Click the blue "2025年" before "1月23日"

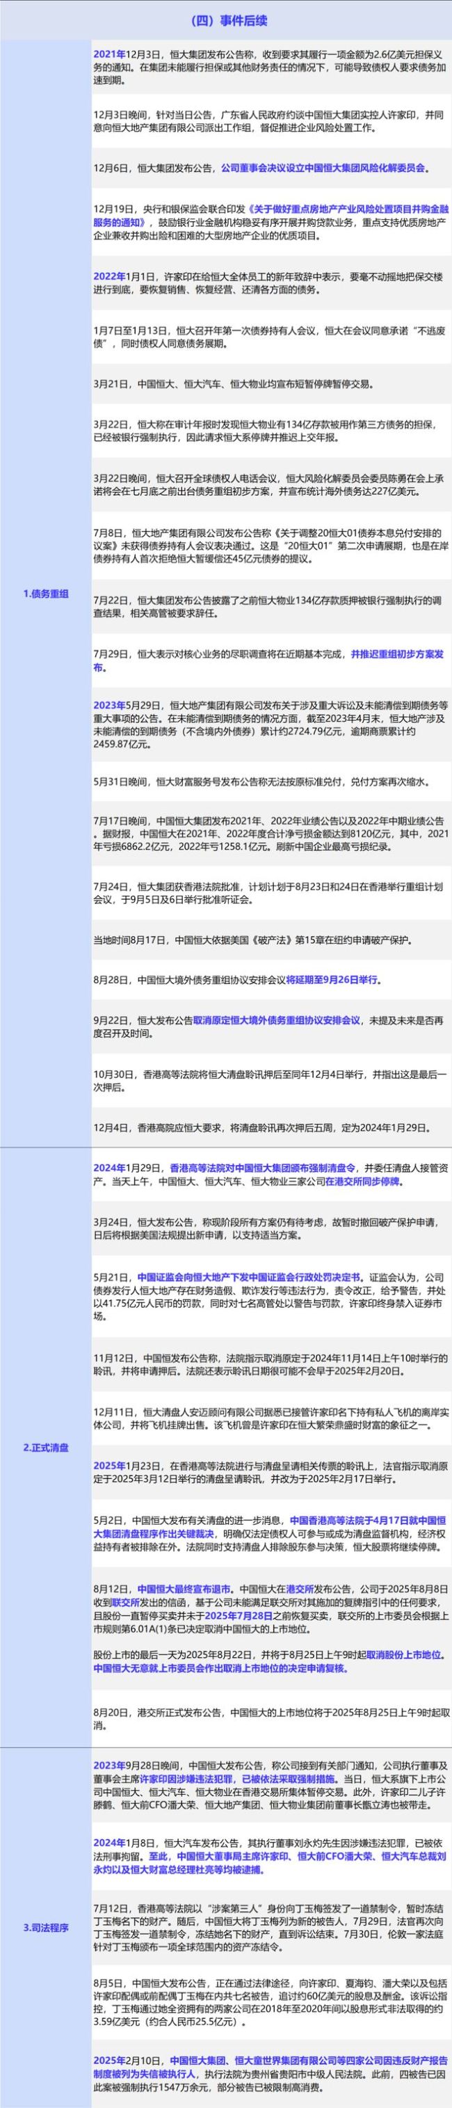point(110,1465)
